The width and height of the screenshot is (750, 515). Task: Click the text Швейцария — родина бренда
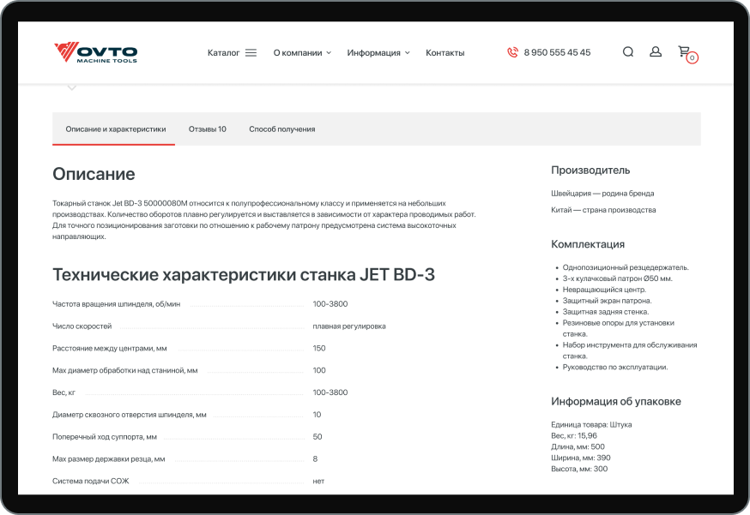pyautogui.click(x=602, y=194)
